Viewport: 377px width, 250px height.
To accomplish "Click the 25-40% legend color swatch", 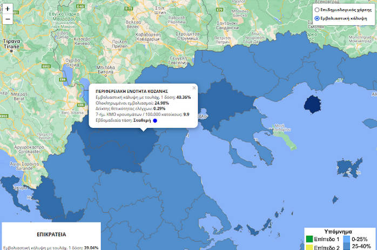I will pos(346,247).
